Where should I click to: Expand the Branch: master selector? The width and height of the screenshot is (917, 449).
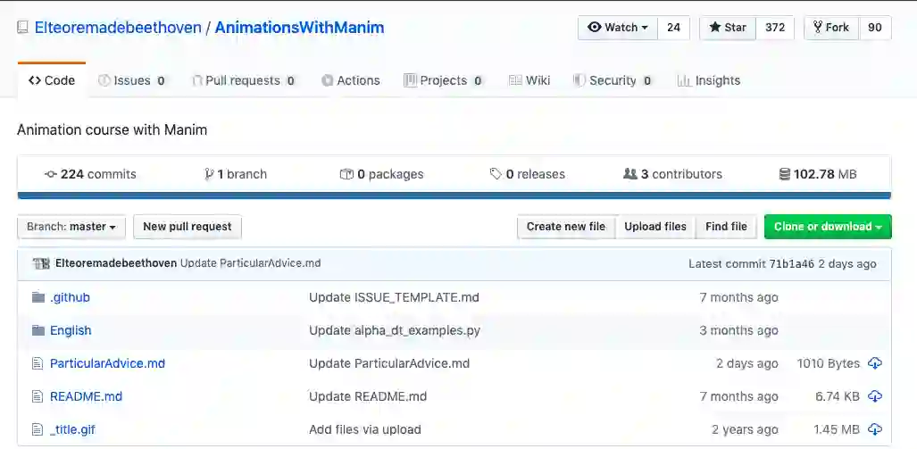tap(71, 227)
